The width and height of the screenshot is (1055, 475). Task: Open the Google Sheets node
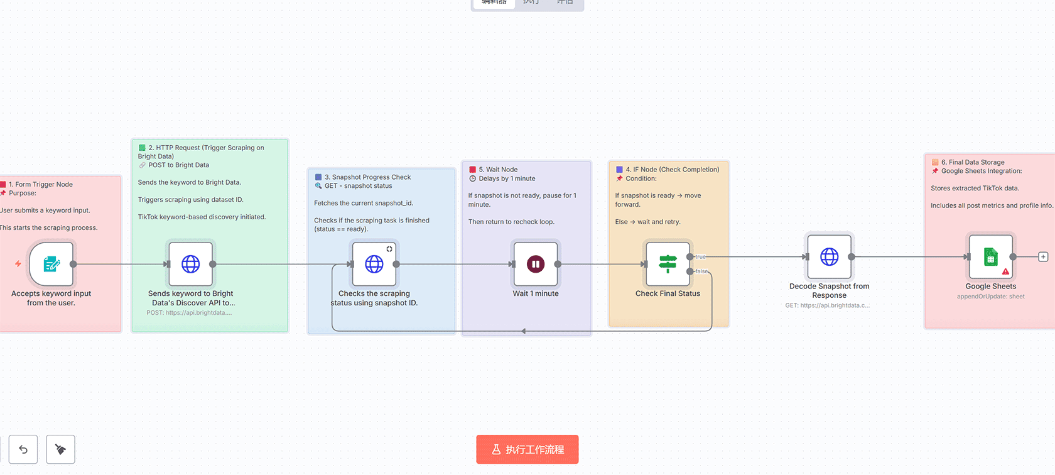click(990, 257)
